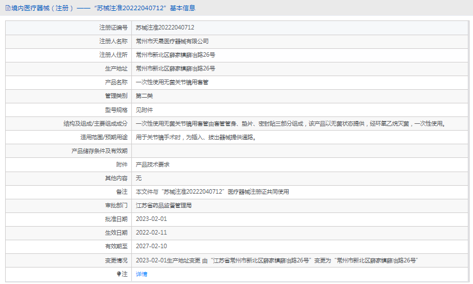Click the 适用范围/预期用途 label
Image resolution: width=473 pixels, height=284 pixels.
coord(104,137)
